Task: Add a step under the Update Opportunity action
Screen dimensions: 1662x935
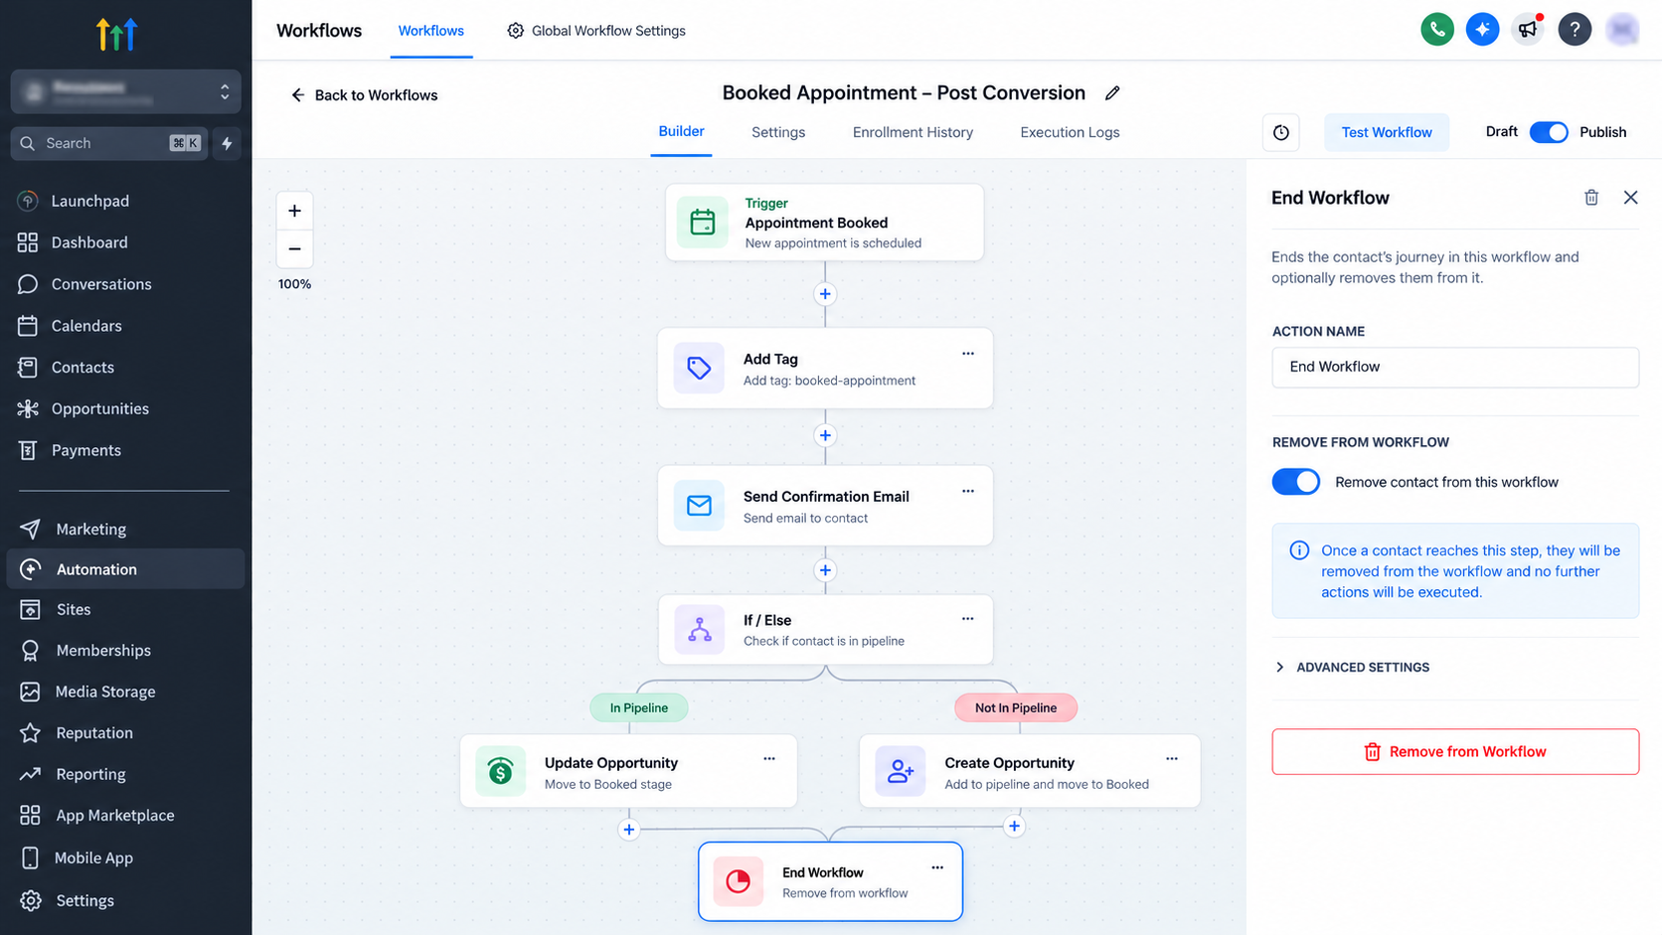Action: 628,830
